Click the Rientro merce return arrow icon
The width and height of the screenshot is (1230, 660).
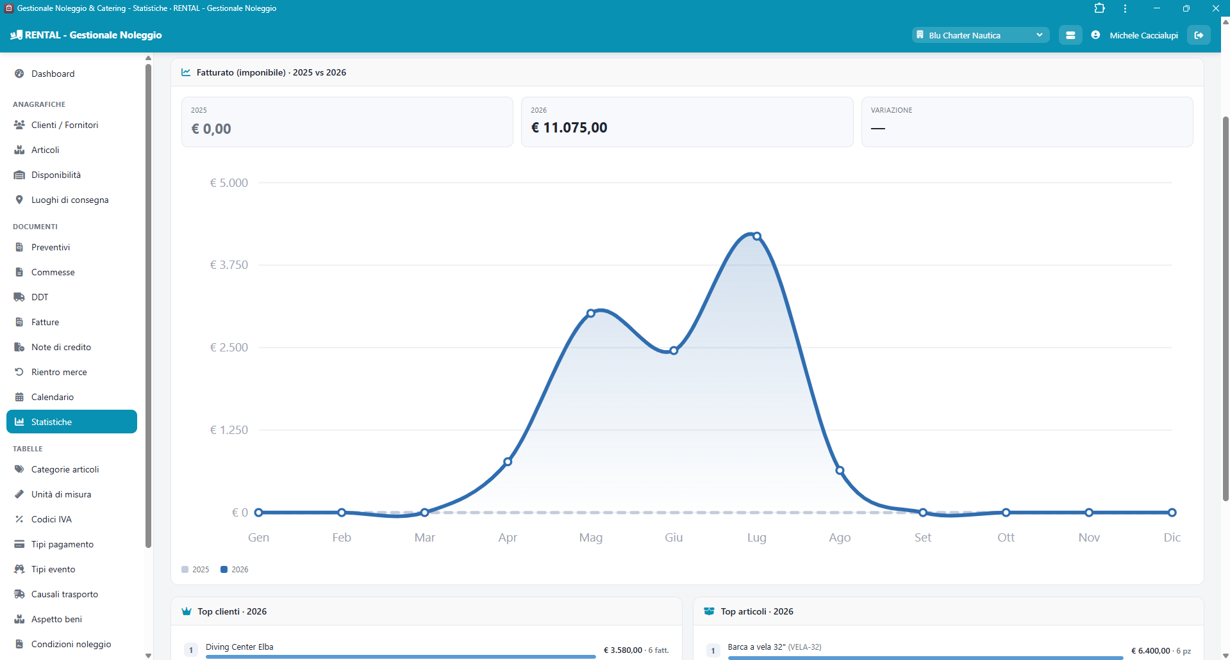point(19,372)
